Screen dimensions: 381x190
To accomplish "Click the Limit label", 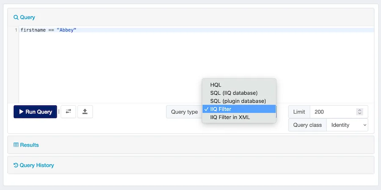I will (299, 112).
